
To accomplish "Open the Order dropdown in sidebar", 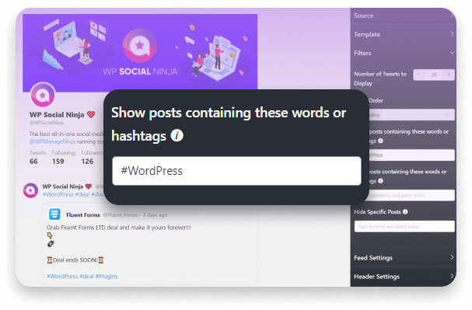I will pyautogui.click(x=412, y=114).
